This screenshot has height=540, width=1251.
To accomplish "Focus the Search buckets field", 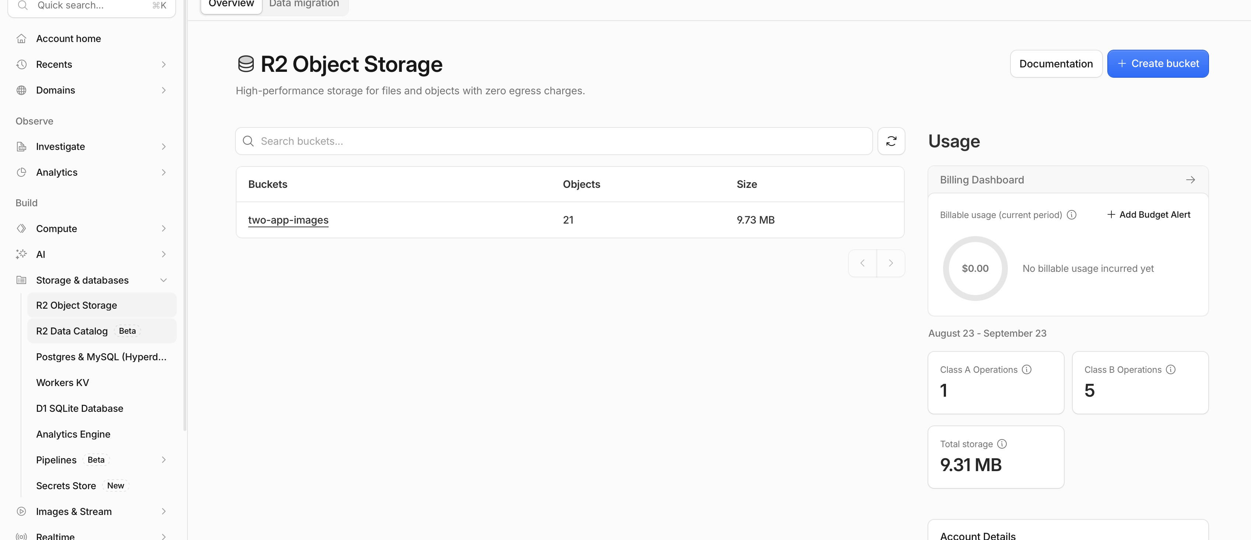I will 554,141.
